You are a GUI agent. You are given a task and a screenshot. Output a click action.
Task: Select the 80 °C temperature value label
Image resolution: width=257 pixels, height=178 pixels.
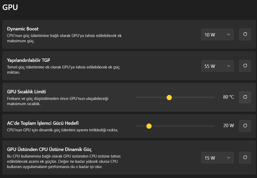pos(228,97)
